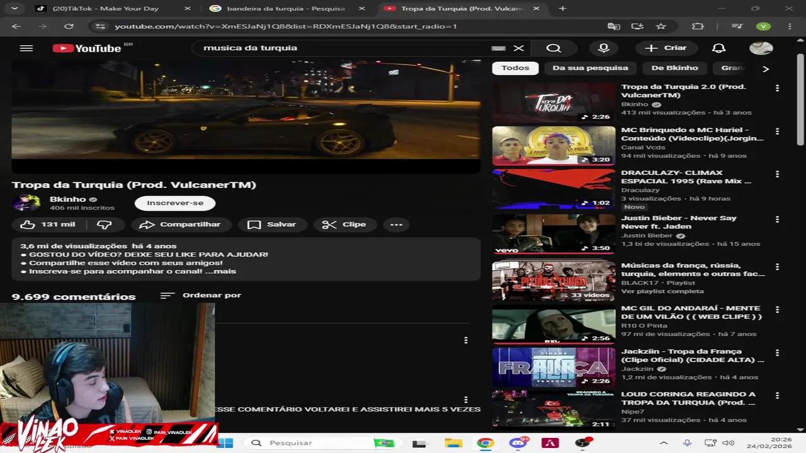This screenshot has width=806, height=453.
Task: Save video with Salvar button
Action: pyautogui.click(x=272, y=225)
